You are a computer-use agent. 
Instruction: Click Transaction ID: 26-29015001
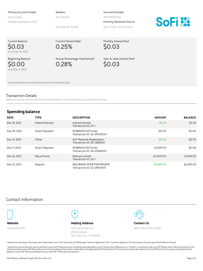coord(90,134)
